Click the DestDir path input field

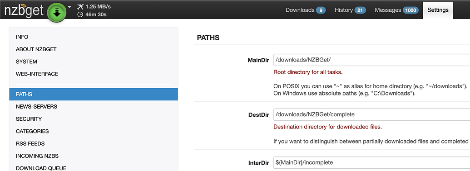[x=371, y=114]
